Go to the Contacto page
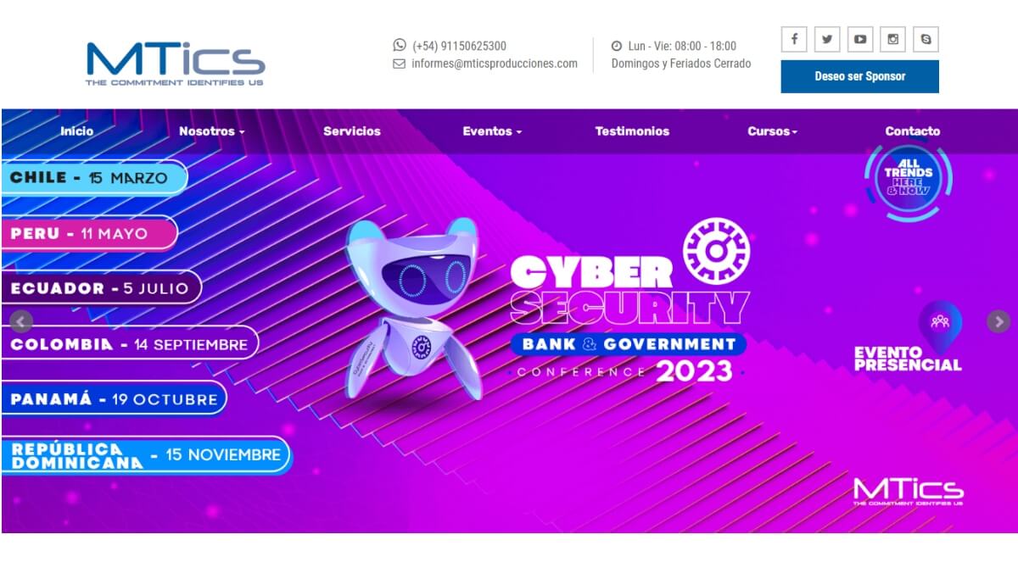The height and width of the screenshot is (579, 1018). click(x=913, y=131)
